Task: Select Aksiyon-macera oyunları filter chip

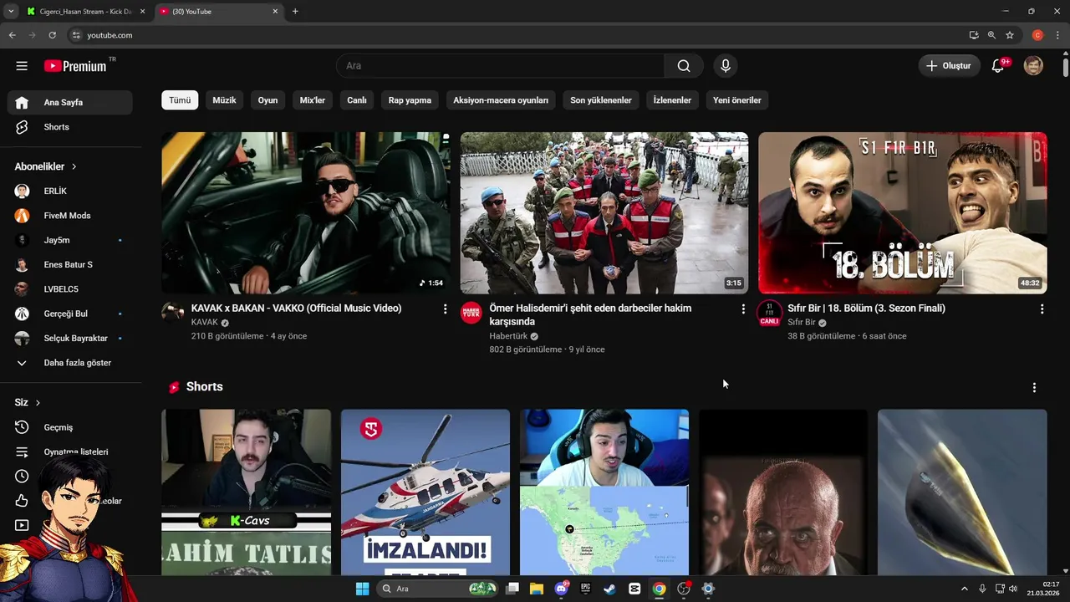Action: [501, 100]
